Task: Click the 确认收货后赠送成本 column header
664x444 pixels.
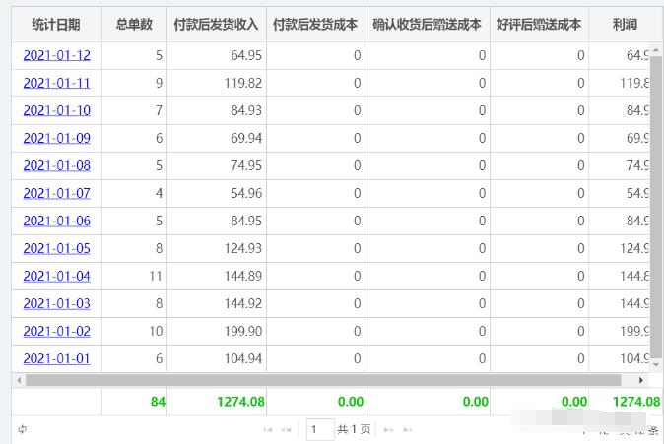Action: point(428,24)
